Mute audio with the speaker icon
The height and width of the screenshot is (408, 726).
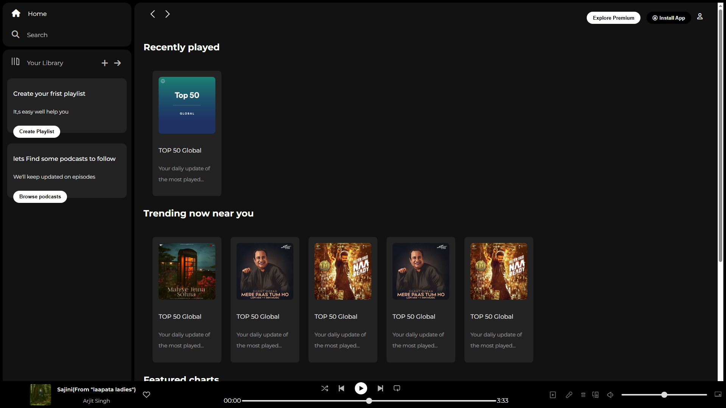coord(610,395)
